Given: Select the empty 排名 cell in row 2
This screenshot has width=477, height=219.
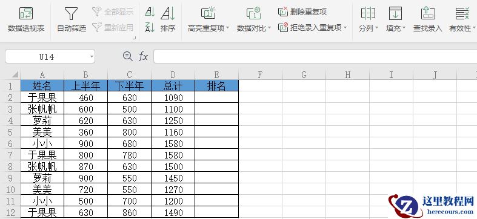Looking at the screenshot, I should pyautogui.click(x=216, y=97).
